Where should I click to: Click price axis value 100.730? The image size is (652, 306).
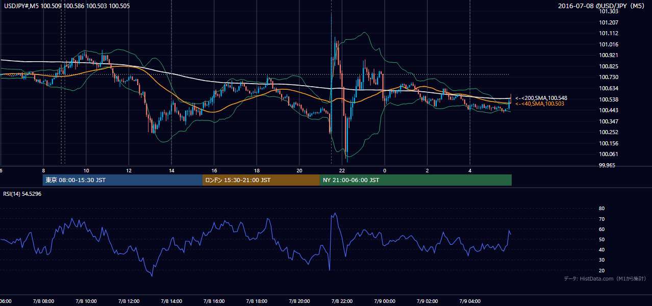point(609,77)
